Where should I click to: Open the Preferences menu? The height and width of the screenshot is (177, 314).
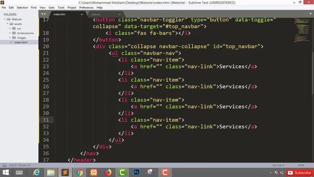tap(86, 8)
